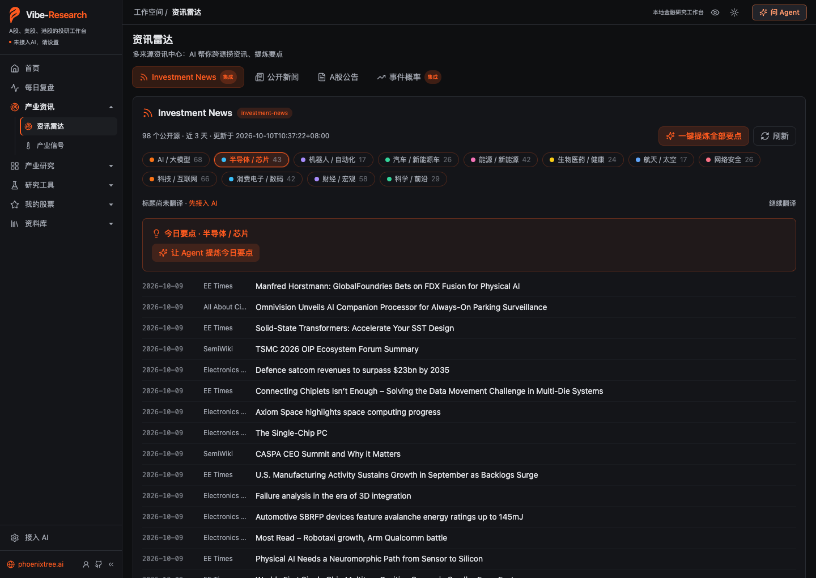Screen dimensions: 816x578
Task: Click the 我的股票 star icon
Action: pyautogui.click(x=15, y=205)
